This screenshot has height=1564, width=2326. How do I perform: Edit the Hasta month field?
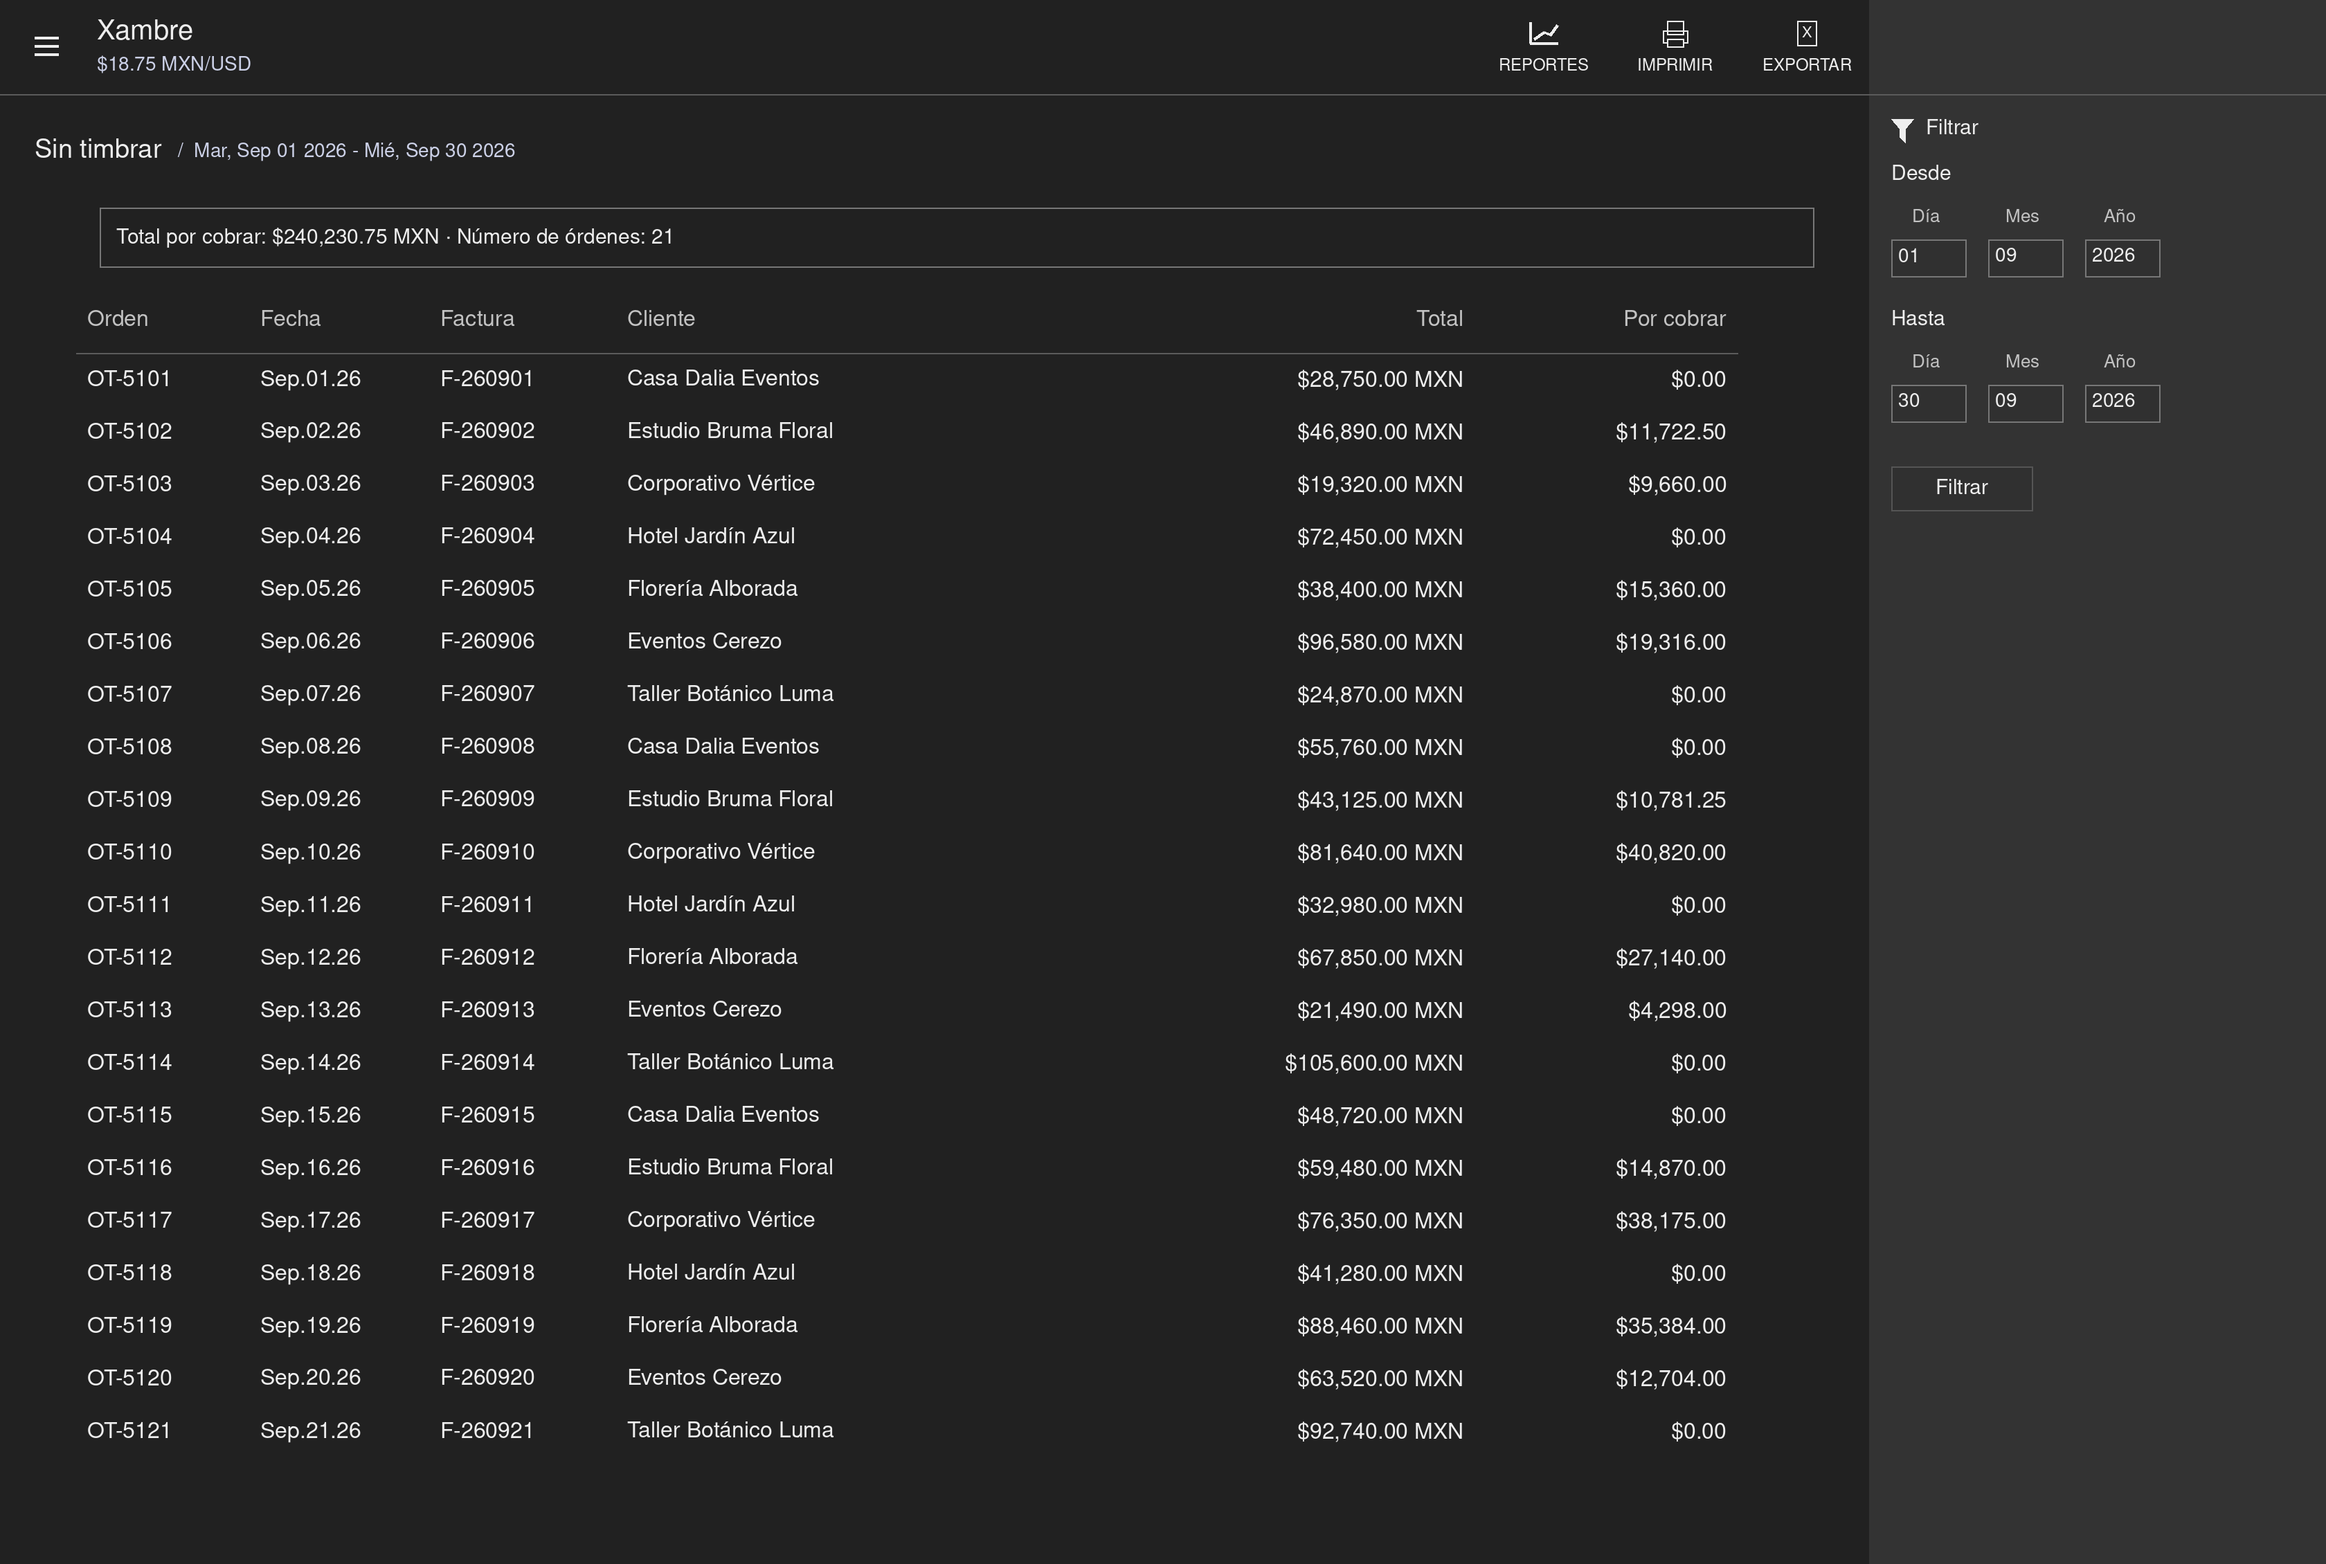pyautogui.click(x=2025, y=403)
